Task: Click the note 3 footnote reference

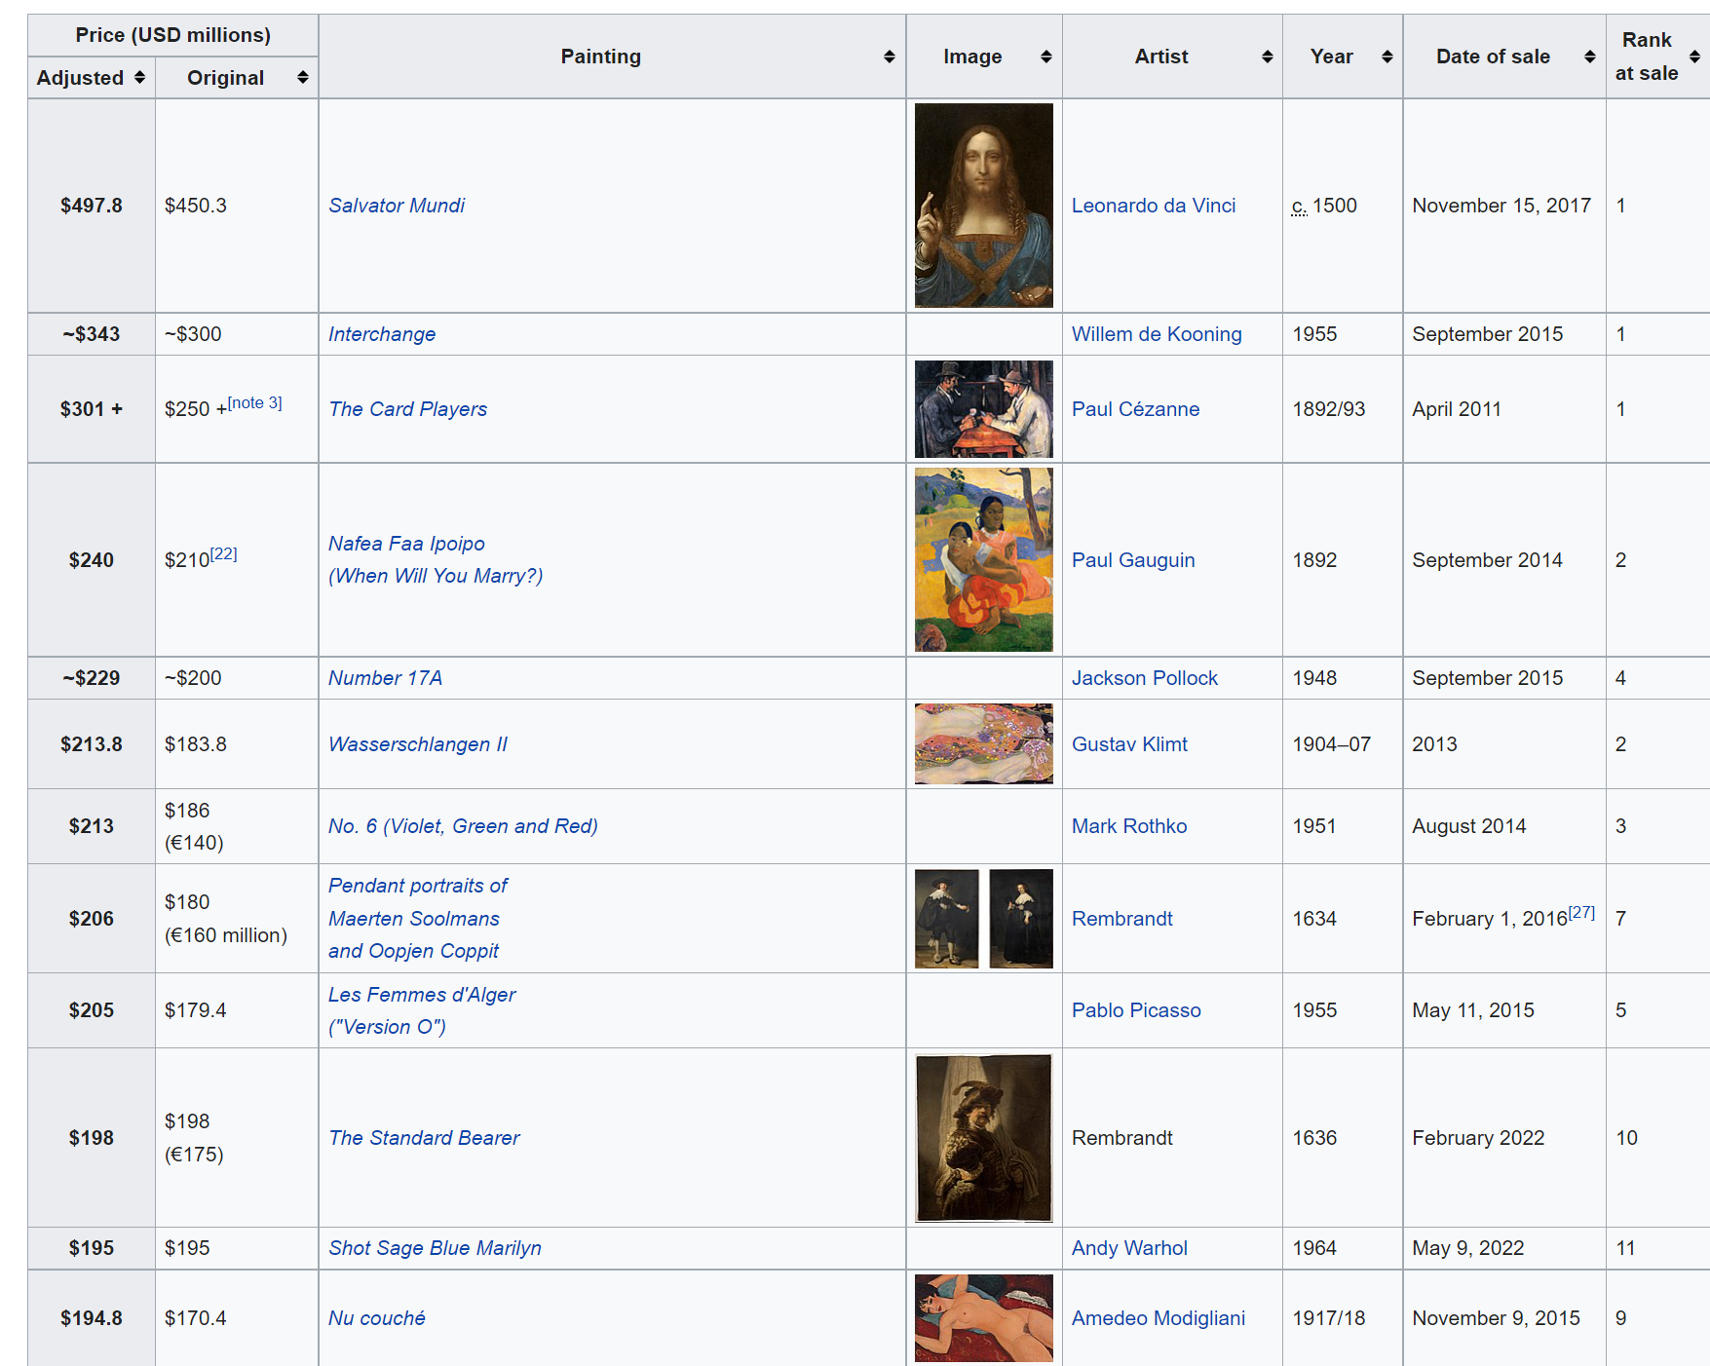Action: (255, 403)
